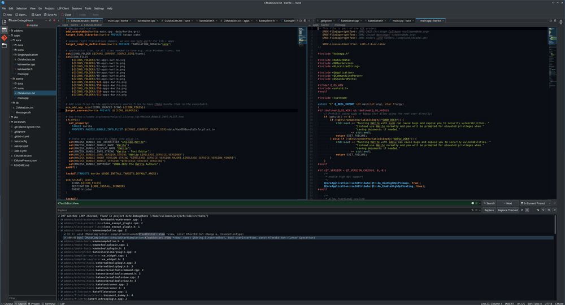Collapse the kate folder in project tree
The image size is (565, 305).
click(x=11, y=40)
